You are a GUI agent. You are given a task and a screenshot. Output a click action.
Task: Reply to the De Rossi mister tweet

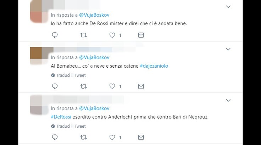click(55, 35)
